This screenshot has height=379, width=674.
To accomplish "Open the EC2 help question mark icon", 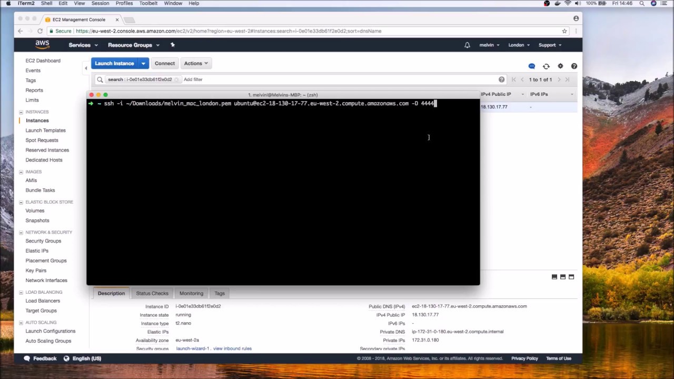I will click(574, 66).
